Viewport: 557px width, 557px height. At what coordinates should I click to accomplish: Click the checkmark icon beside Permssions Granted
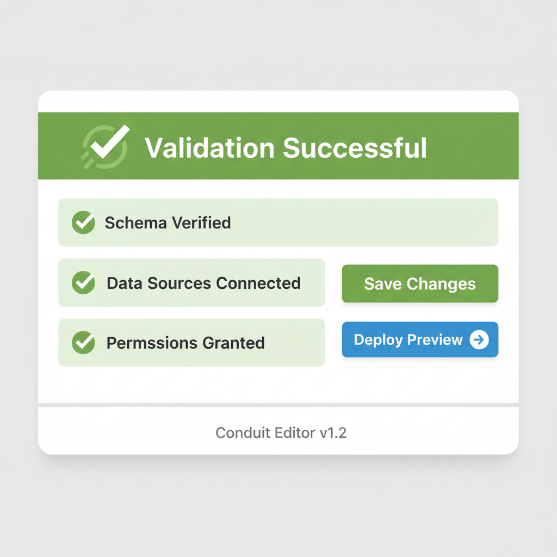[x=83, y=343]
